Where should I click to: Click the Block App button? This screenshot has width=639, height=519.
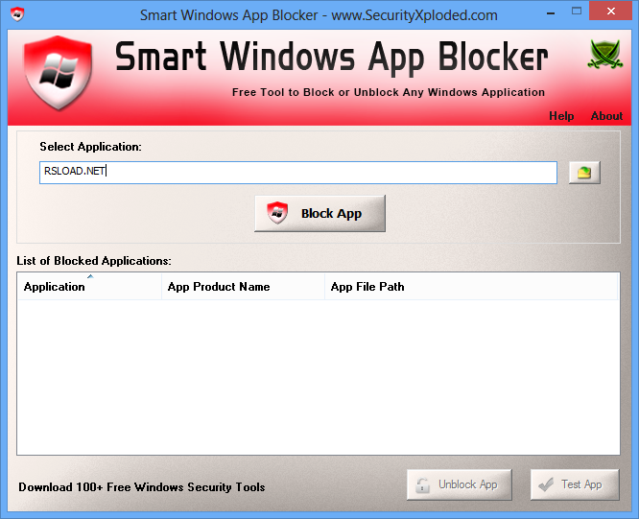[319, 214]
